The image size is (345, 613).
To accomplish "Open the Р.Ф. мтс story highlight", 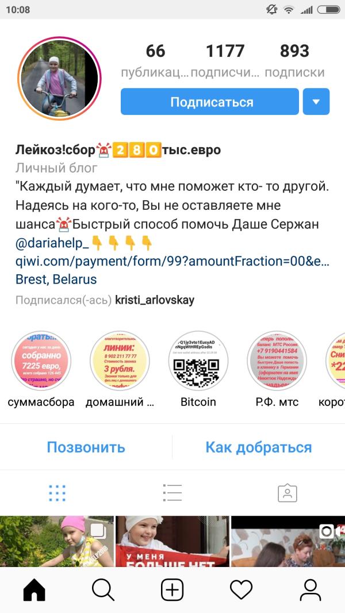I will point(277,361).
